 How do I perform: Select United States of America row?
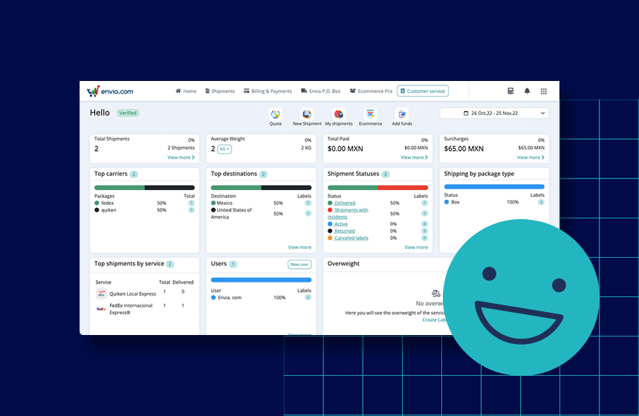pyautogui.click(x=261, y=213)
